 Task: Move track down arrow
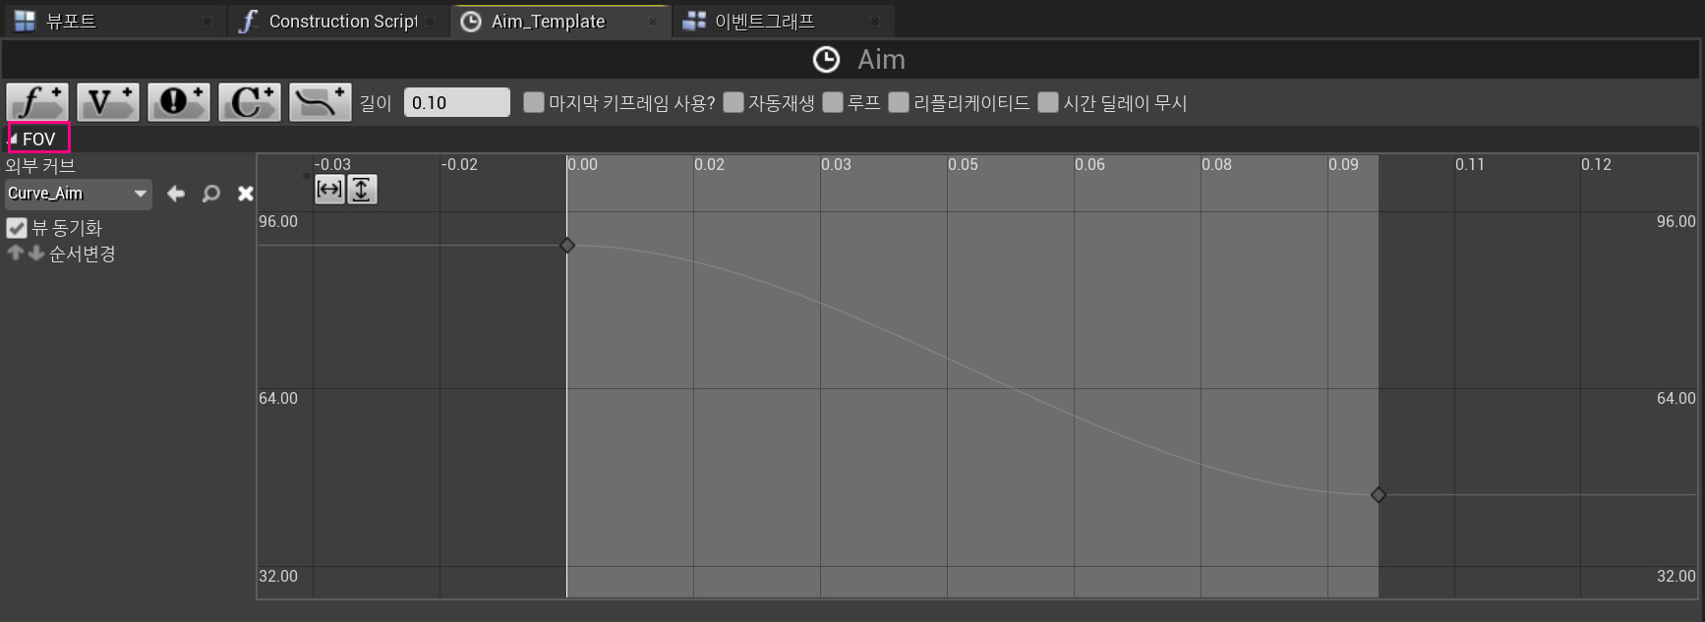(x=35, y=253)
